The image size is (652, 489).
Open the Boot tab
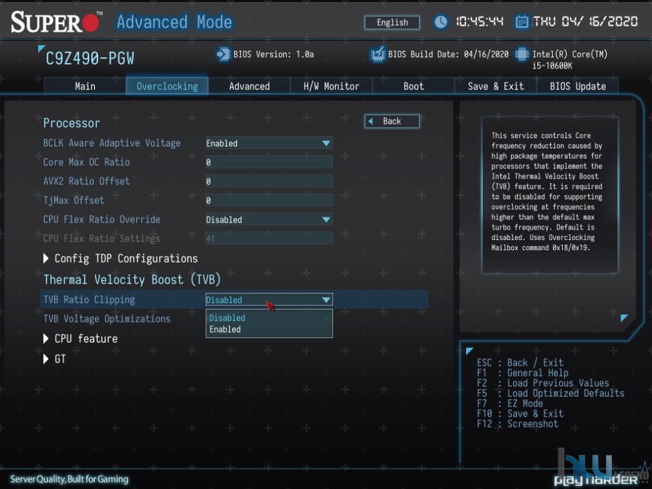point(413,86)
